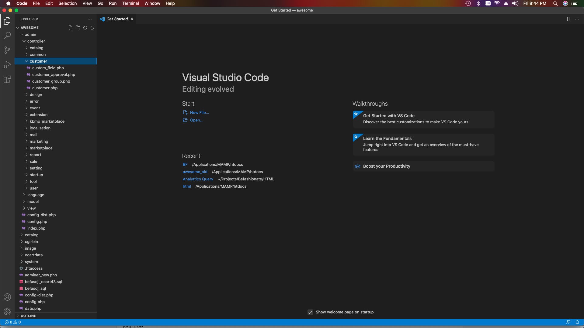Open recent html project
The height and width of the screenshot is (328, 584).
(x=187, y=186)
